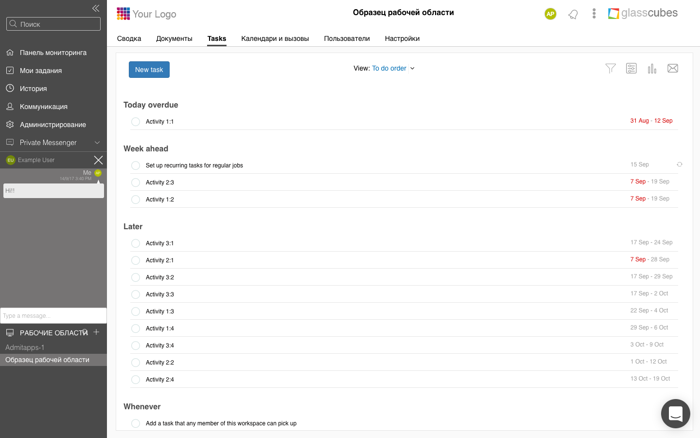The width and height of the screenshot is (700, 438).
Task: Collapse the sidebar with double chevron
Action: coord(96,8)
